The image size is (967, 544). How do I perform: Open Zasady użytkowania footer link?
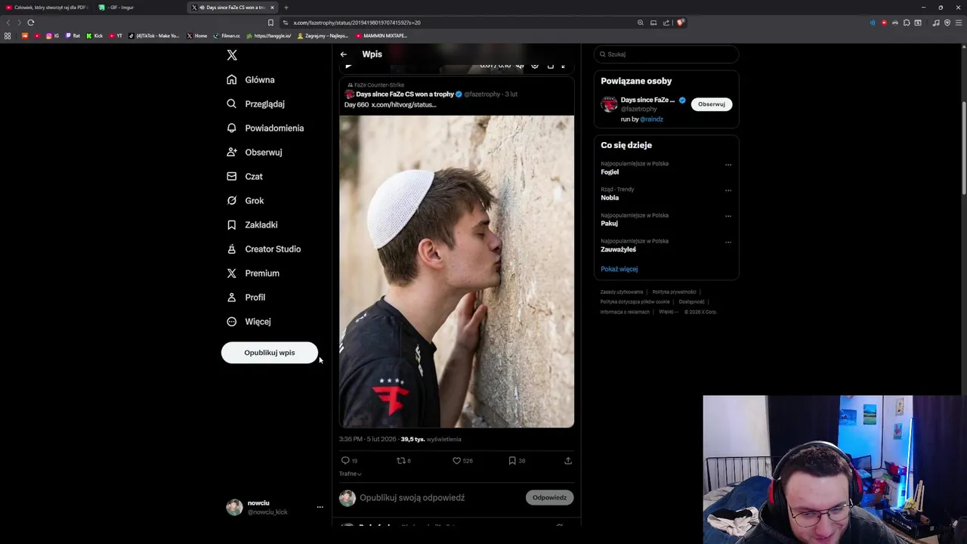coord(622,292)
